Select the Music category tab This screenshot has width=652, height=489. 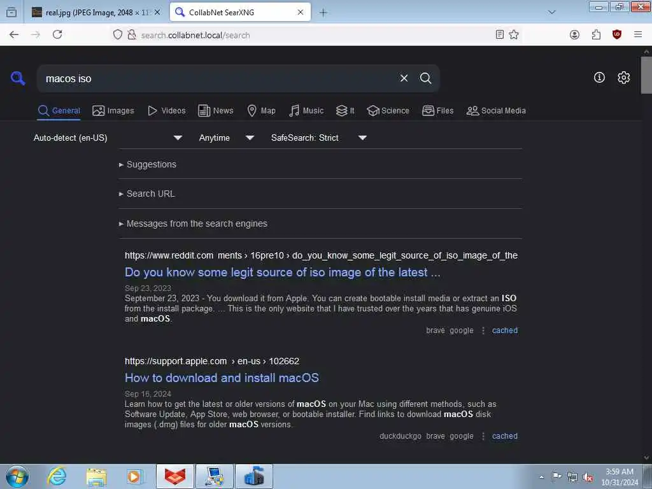(x=306, y=111)
